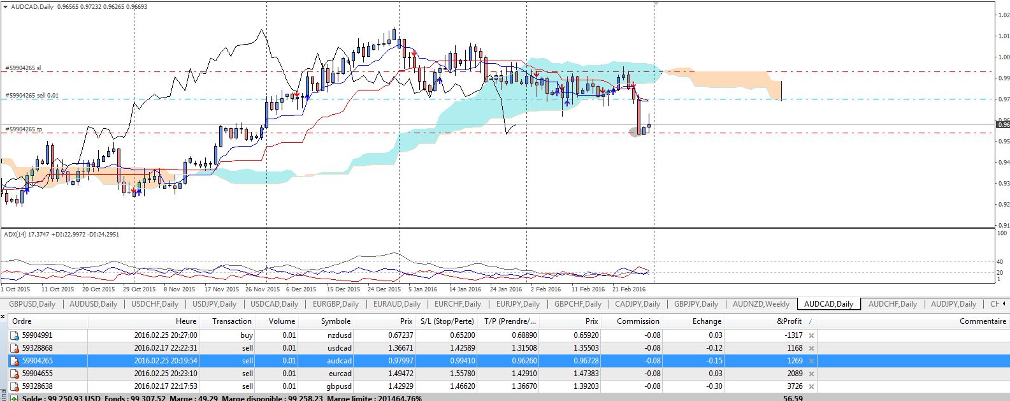Image resolution: width=1010 pixels, height=401 pixels.
Task: Select the EURGBP,Daily chart tab
Action: [x=335, y=304]
